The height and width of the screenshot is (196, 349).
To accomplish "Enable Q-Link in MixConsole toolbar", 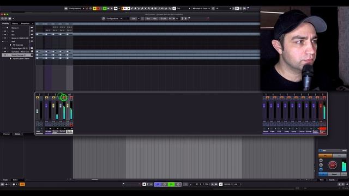I will (164, 19).
